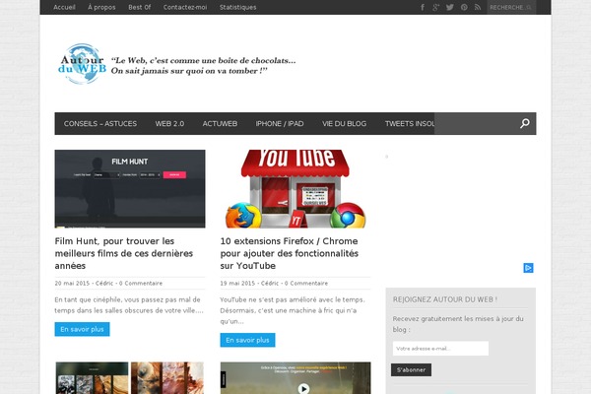The width and height of the screenshot is (591, 394).
Task: Open the Statistiques page
Action: 237,7
